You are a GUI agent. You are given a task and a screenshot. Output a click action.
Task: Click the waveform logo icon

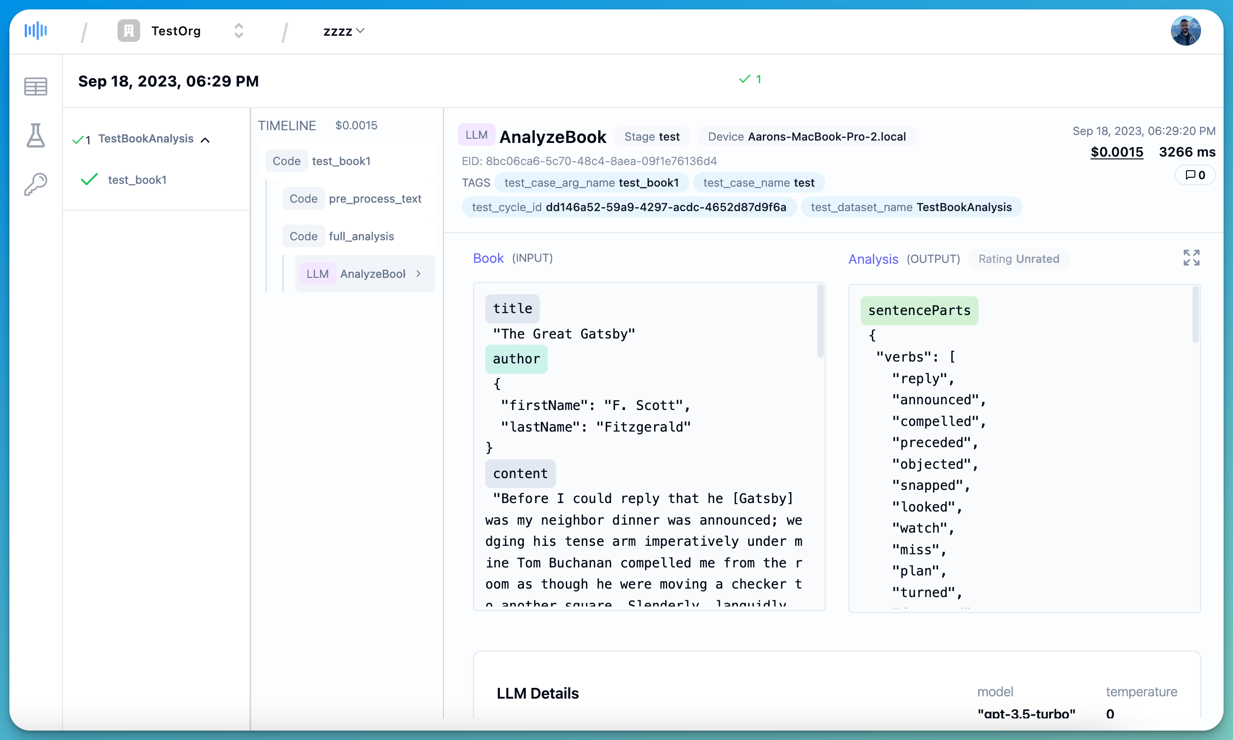(x=35, y=31)
